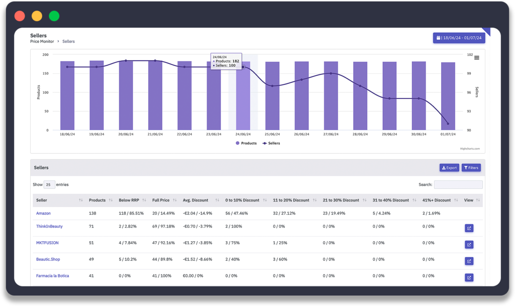Click the 28/06/24 axis date label
The height and width of the screenshot is (306, 515).
(360, 134)
